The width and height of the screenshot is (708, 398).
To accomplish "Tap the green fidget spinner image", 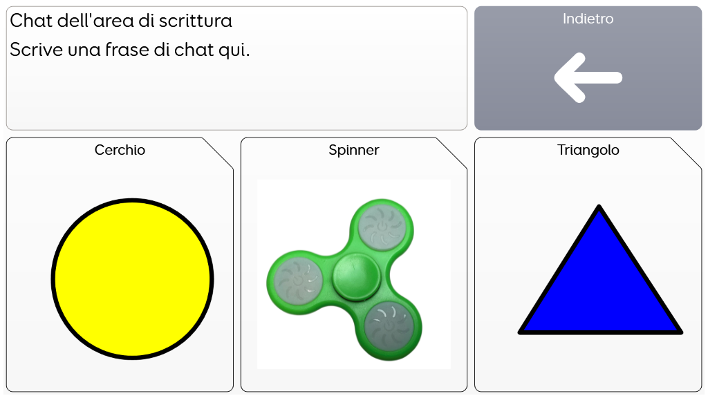I will (353, 275).
